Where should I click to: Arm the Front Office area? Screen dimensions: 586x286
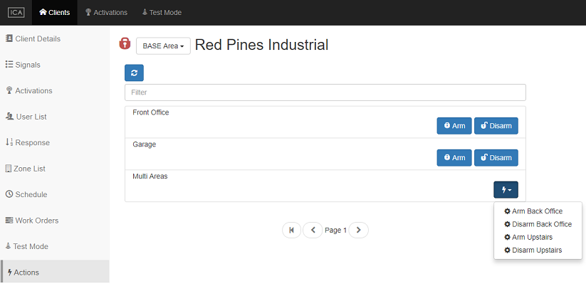tap(454, 126)
